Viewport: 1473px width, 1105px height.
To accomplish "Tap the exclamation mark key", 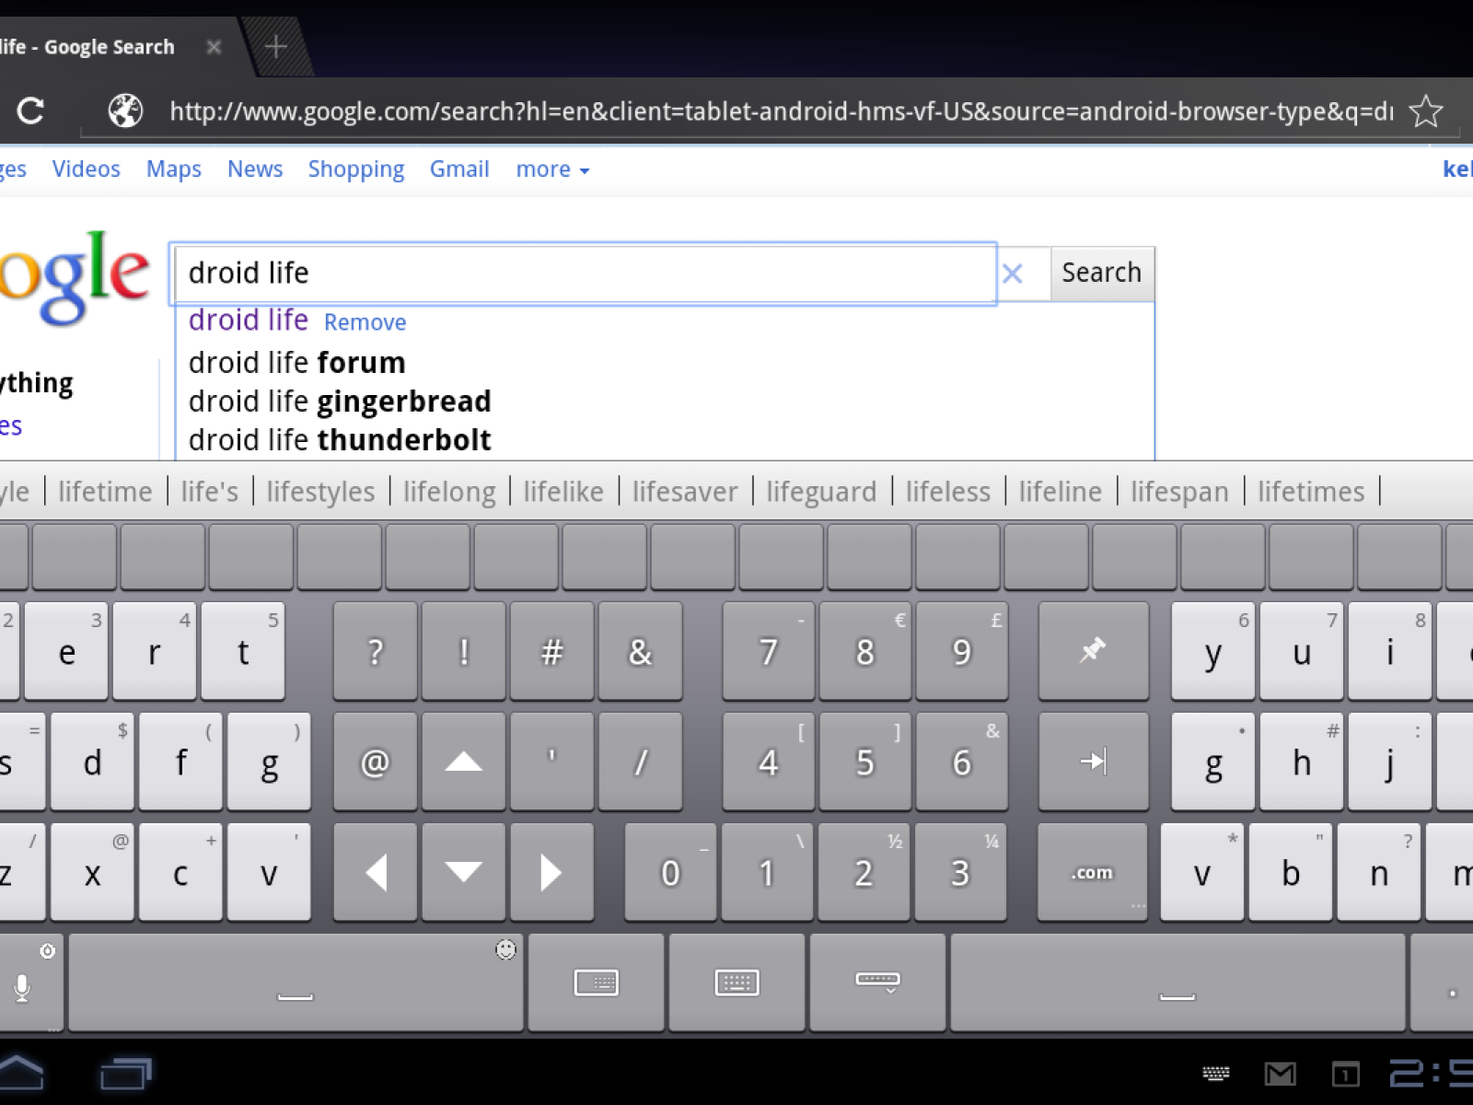I will (x=464, y=651).
